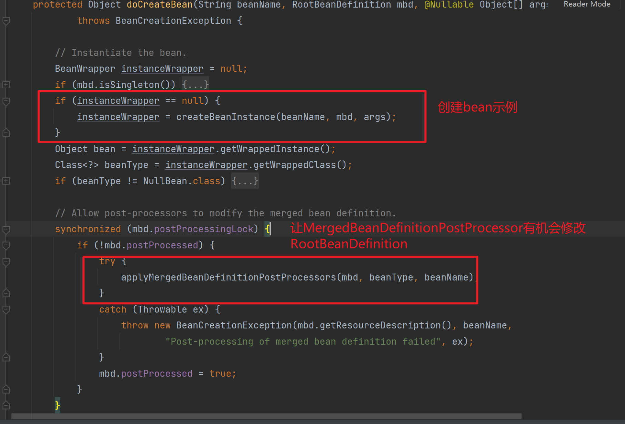
Task: Click the highlighted yellow closing brace at bottom
Action: [58, 405]
